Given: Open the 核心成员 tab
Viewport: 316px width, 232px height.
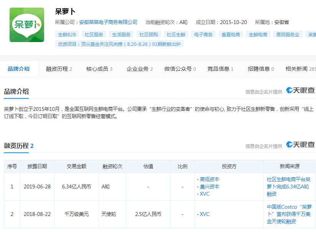Looking at the screenshot, I should click(x=99, y=69).
